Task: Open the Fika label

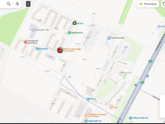Action: click(x=115, y=107)
